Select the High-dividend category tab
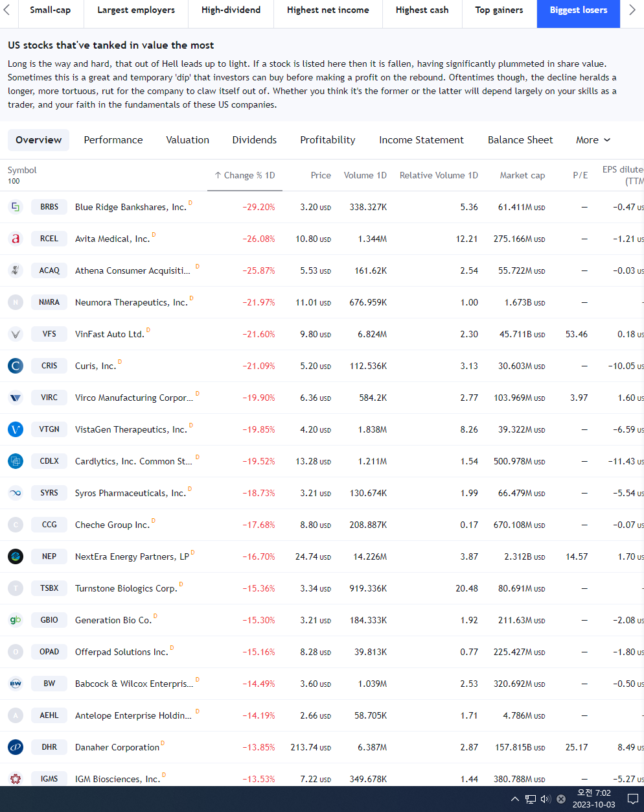 (x=231, y=10)
